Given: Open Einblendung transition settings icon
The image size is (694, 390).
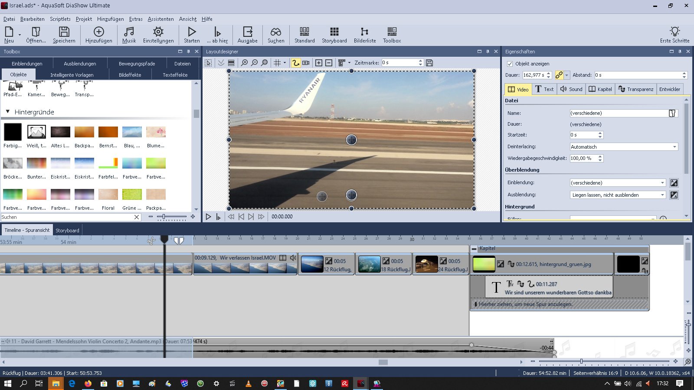Looking at the screenshot, I should point(674,183).
